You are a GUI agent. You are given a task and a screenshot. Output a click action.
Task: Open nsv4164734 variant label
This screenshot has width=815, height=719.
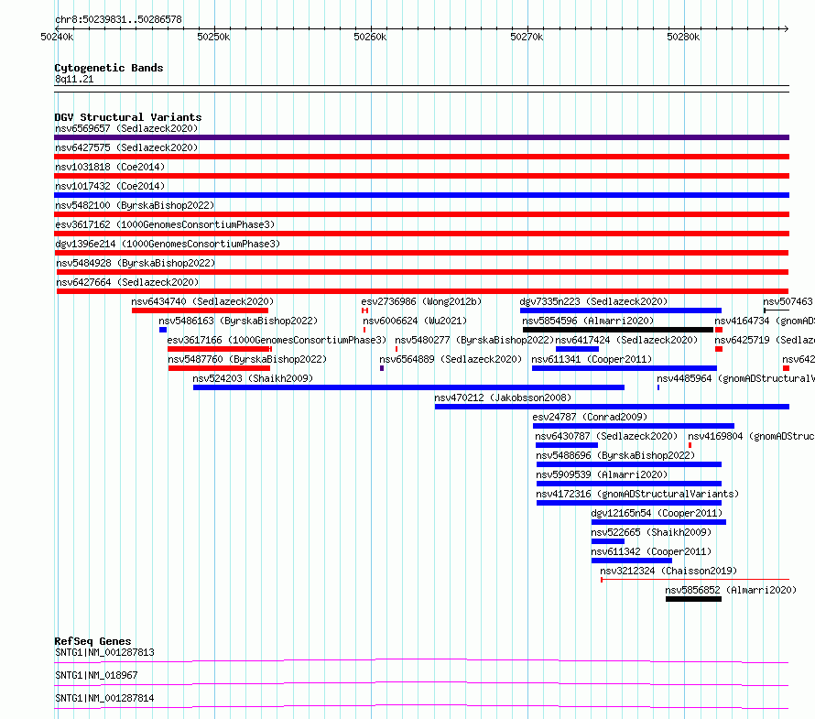764,321
